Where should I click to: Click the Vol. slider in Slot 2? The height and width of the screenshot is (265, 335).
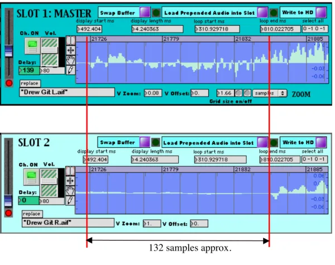tap(49, 182)
